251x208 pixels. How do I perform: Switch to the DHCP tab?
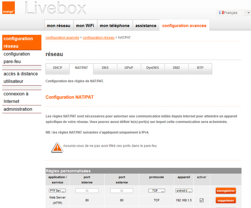[x=57, y=68]
